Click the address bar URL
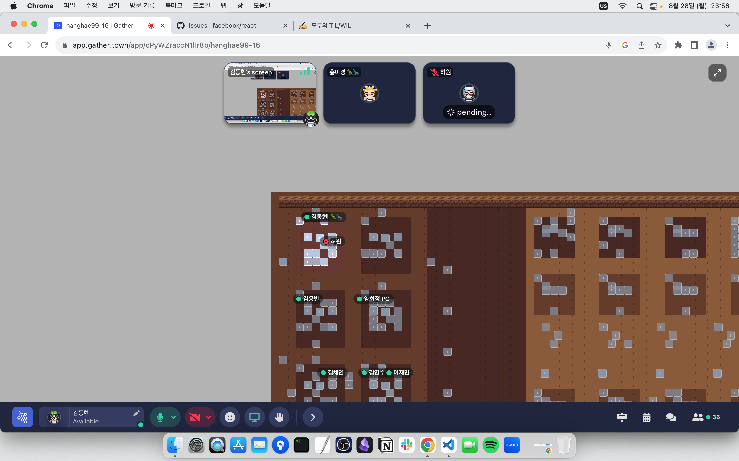The image size is (739, 461). pos(166,45)
